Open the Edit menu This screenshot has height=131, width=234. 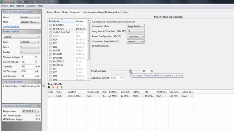[12, 6]
